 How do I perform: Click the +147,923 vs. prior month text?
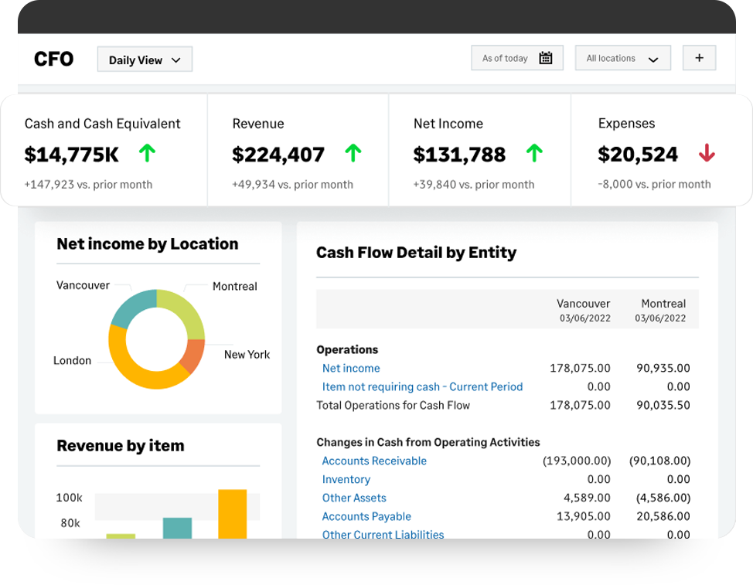click(x=88, y=185)
